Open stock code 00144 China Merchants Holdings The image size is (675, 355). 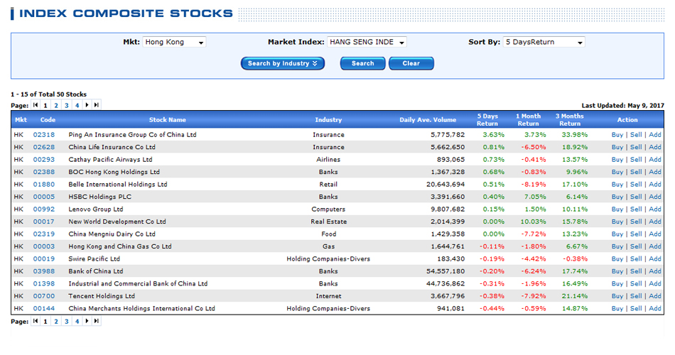44,310
